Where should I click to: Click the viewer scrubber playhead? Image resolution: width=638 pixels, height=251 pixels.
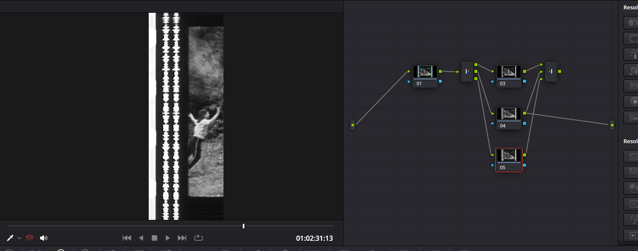point(244,226)
